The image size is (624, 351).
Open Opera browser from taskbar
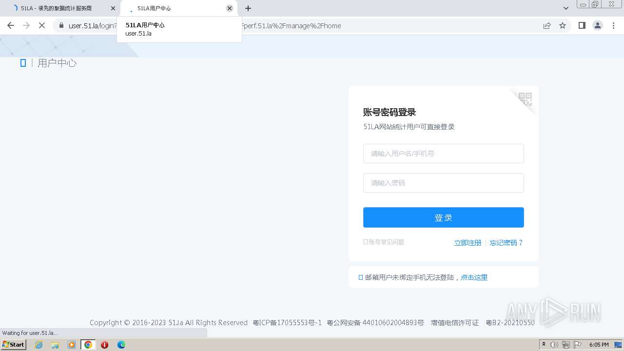[x=104, y=345]
